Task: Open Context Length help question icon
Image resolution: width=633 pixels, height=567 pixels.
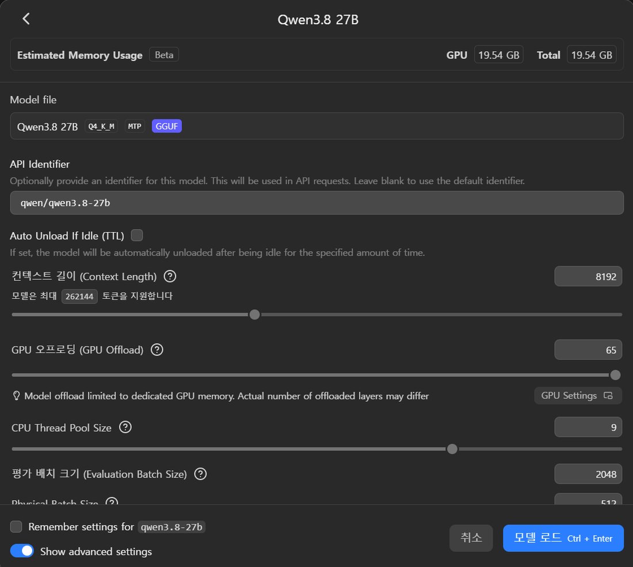Action: point(170,276)
